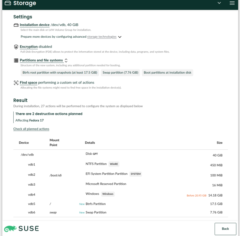Click the Boot partitions at installation disk chip
The height and width of the screenshot is (236, 240).
[x=167, y=73]
